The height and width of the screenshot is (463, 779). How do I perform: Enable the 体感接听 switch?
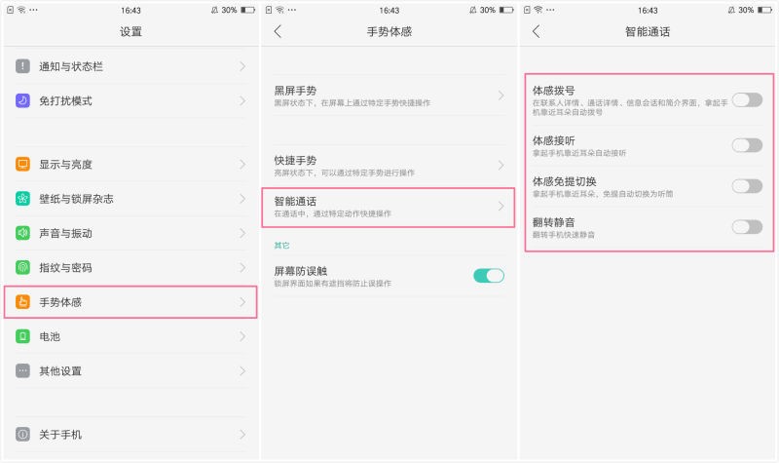747,145
